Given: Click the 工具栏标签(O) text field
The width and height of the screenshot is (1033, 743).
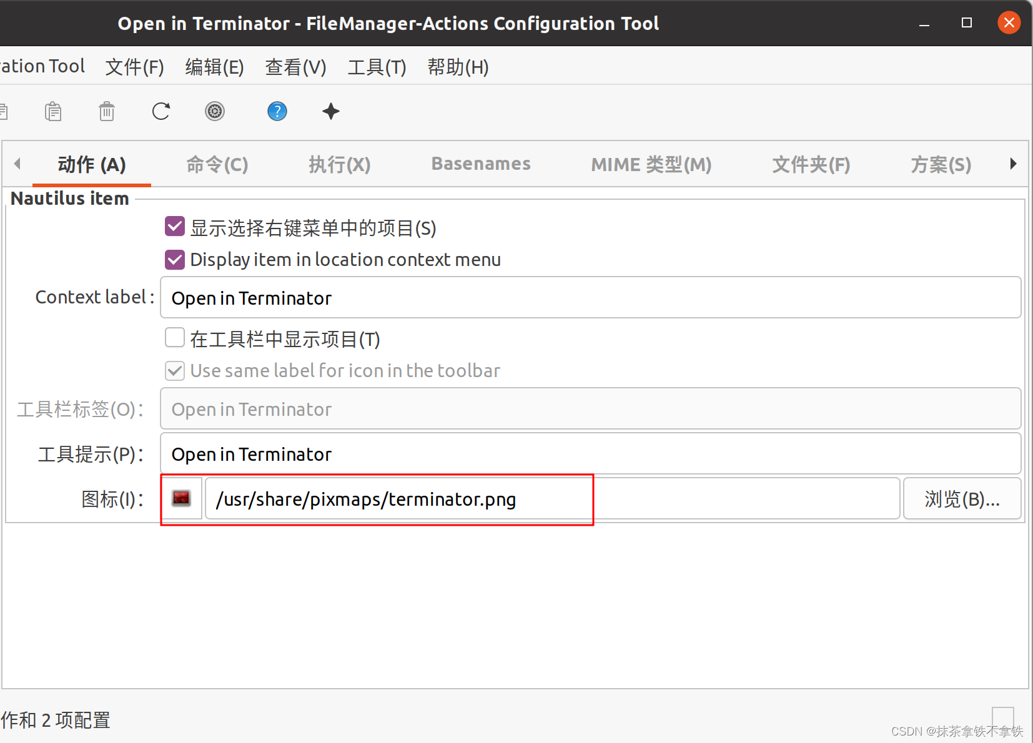Looking at the screenshot, I should click(x=591, y=409).
